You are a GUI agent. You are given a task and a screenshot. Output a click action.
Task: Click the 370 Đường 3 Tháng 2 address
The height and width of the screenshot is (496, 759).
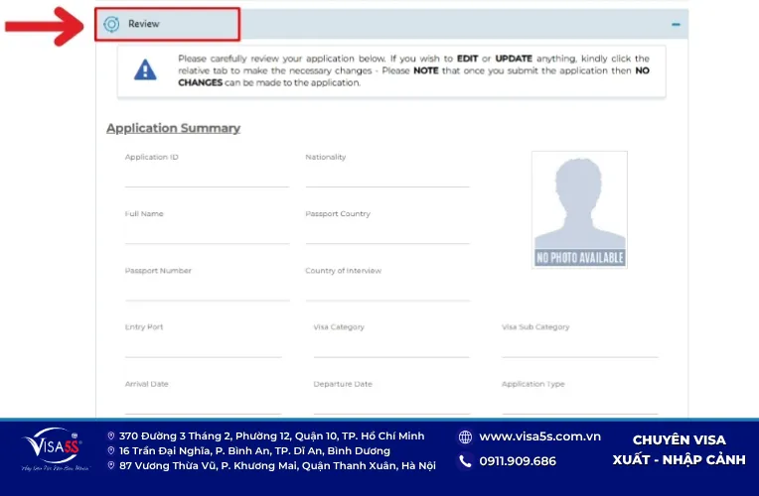coord(271,436)
